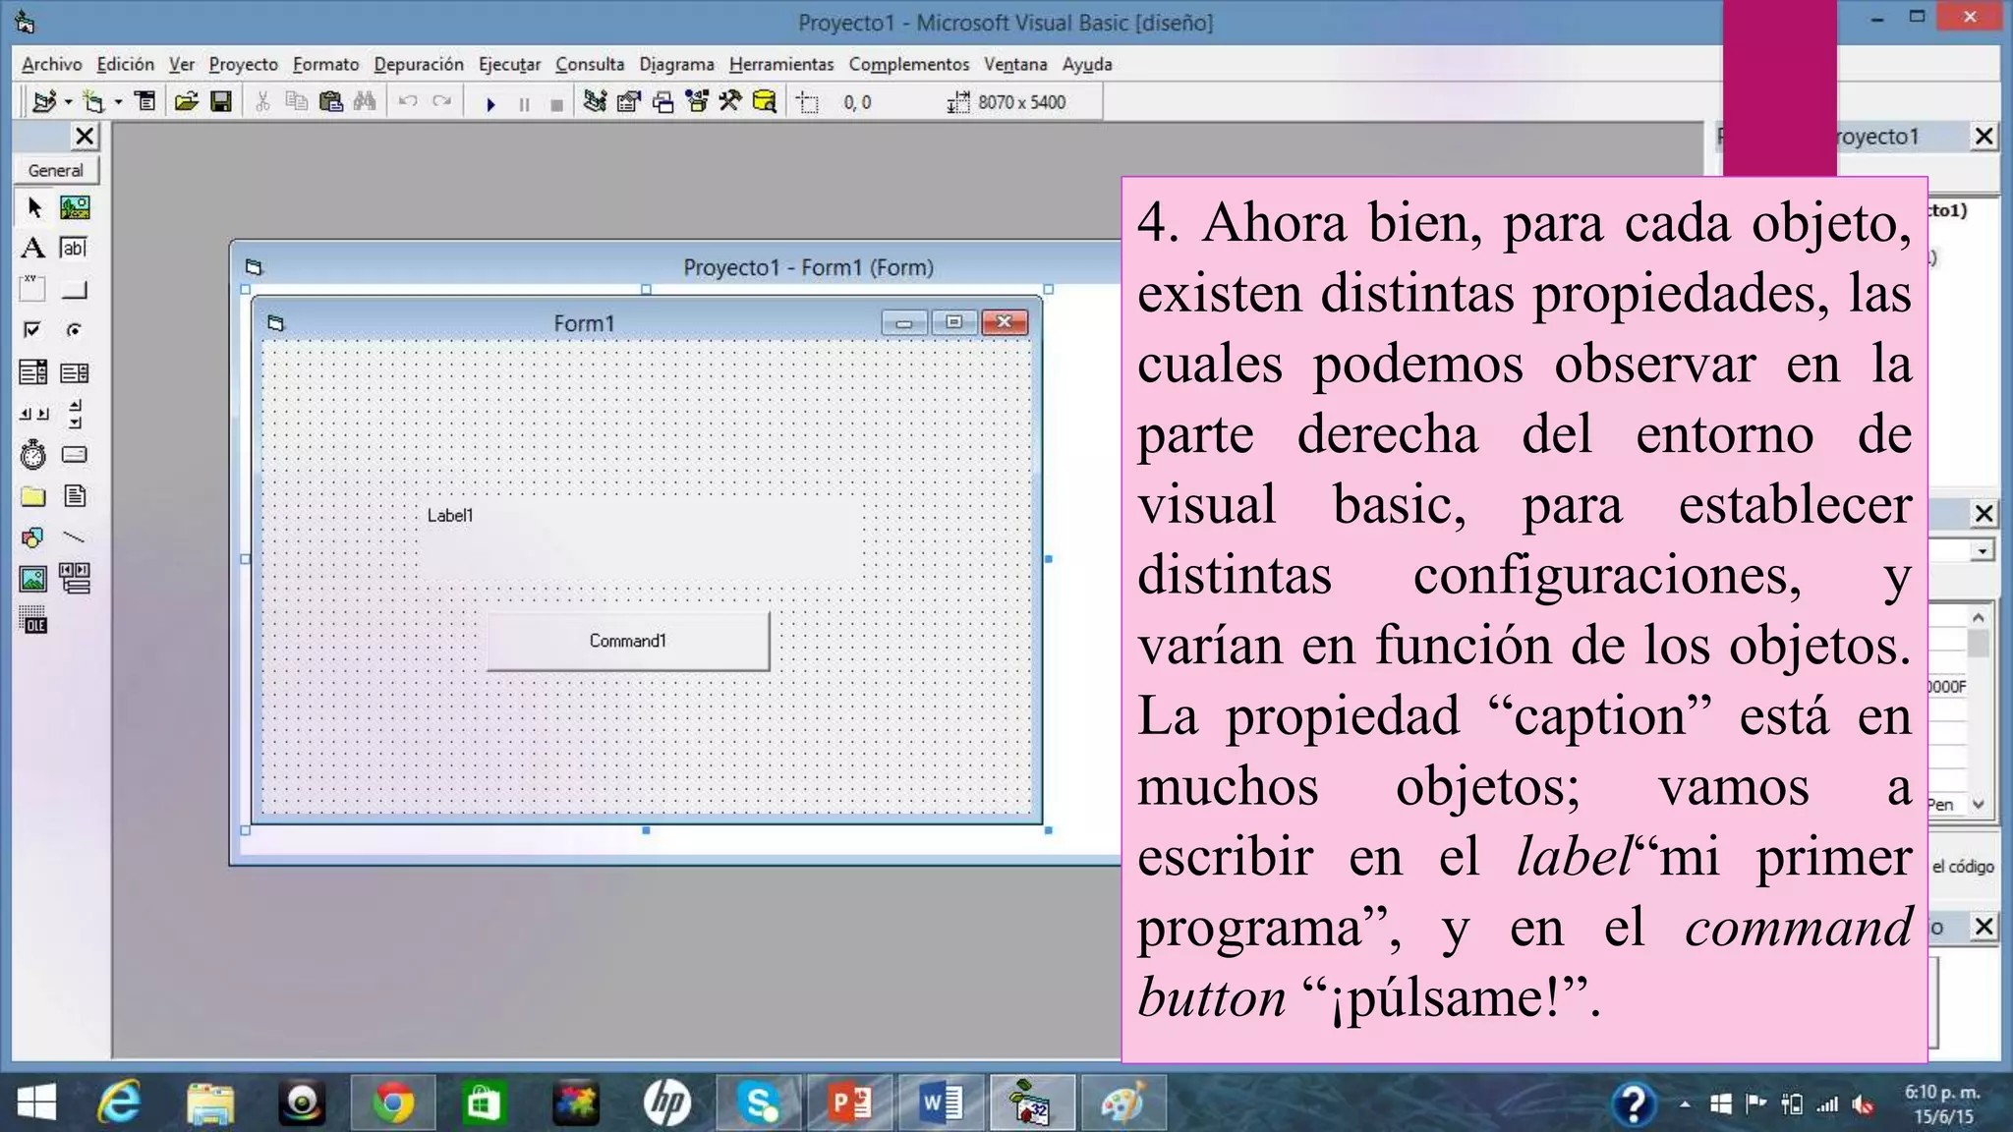Show the Form Layout Window icon
Viewport: 2013px width, 1132px height.
tap(663, 101)
